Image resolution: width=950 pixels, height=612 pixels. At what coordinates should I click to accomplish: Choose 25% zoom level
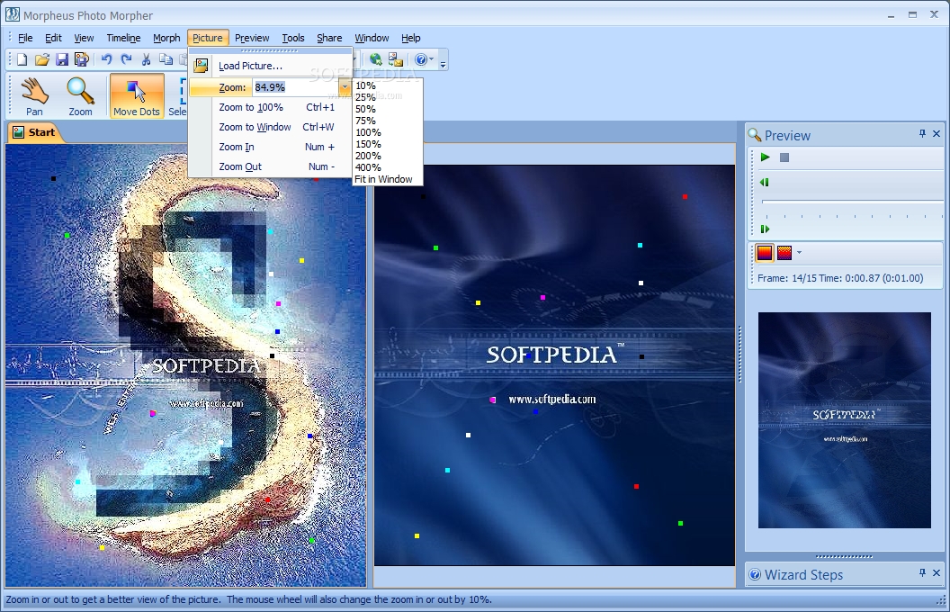click(x=366, y=97)
